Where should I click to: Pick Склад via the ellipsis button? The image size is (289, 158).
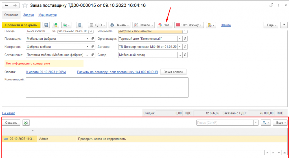click(180, 55)
